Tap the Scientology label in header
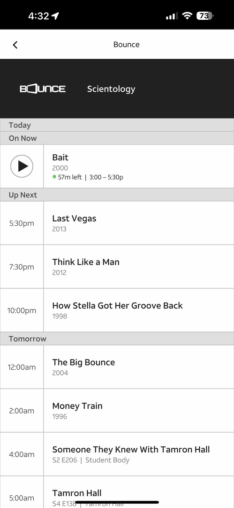 [111, 89]
